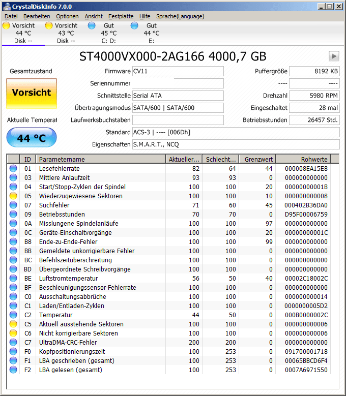Go to next disk with arrow button
This screenshot has height=396, width=346.
(334, 56)
